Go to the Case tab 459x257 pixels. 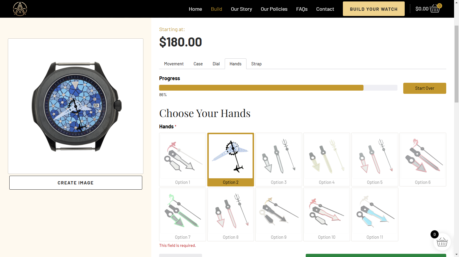(x=198, y=64)
